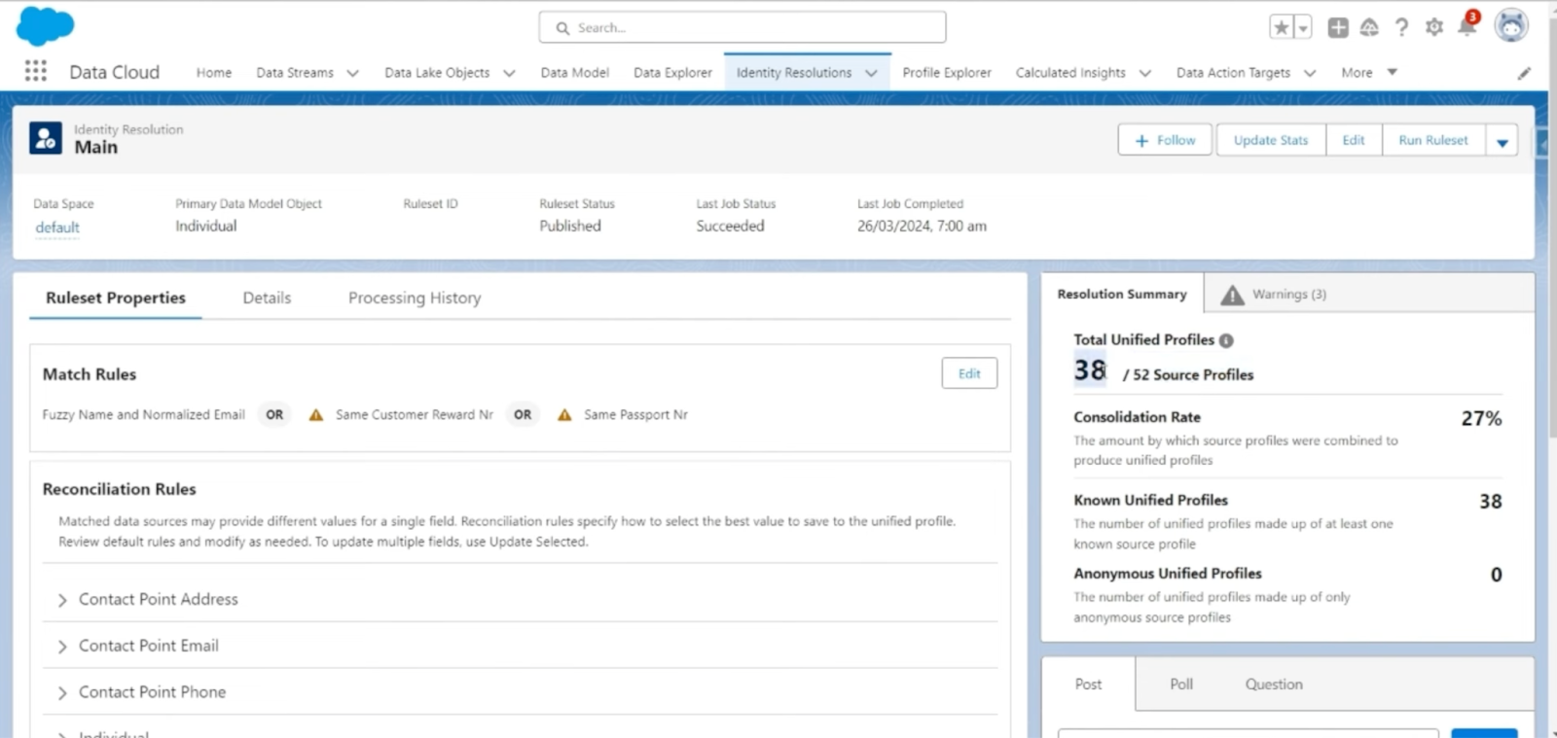Open the Data Explorer tab

672,73
